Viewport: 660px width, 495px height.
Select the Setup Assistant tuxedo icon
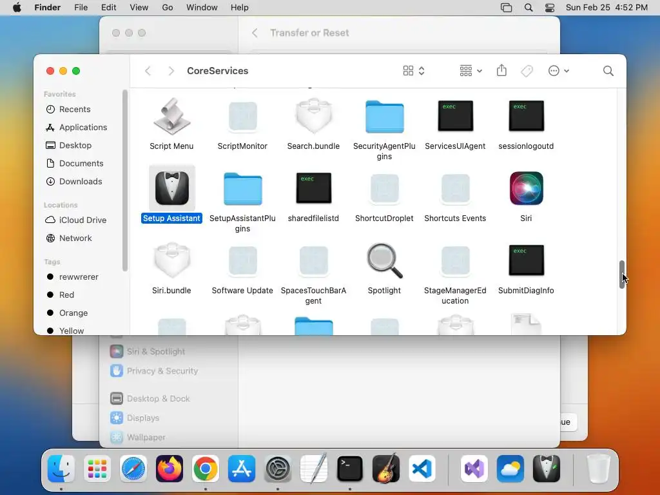coord(171,188)
